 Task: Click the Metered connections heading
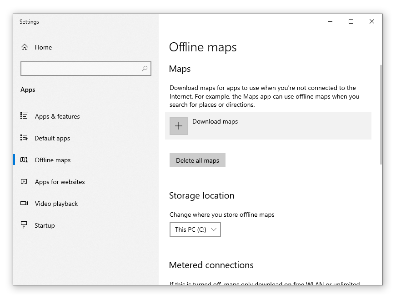pos(211,265)
